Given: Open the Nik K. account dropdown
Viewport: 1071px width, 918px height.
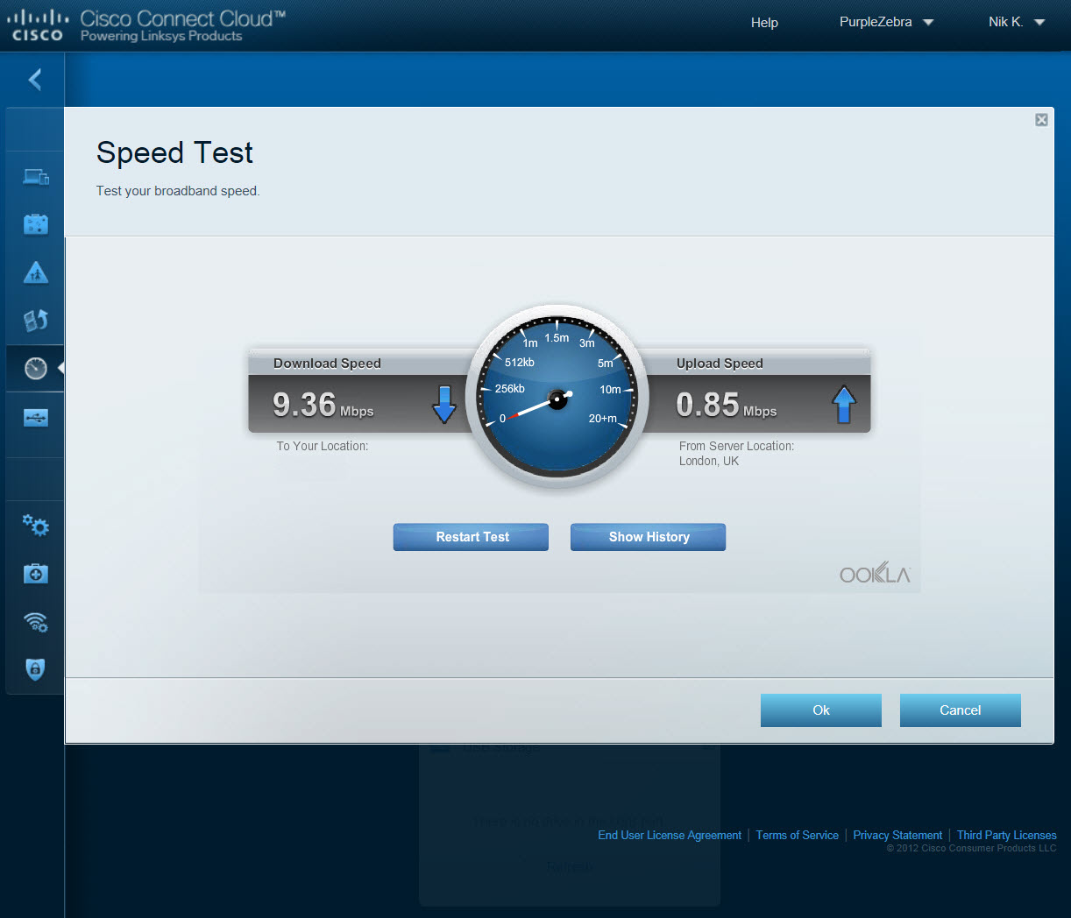Looking at the screenshot, I should [1017, 22].
